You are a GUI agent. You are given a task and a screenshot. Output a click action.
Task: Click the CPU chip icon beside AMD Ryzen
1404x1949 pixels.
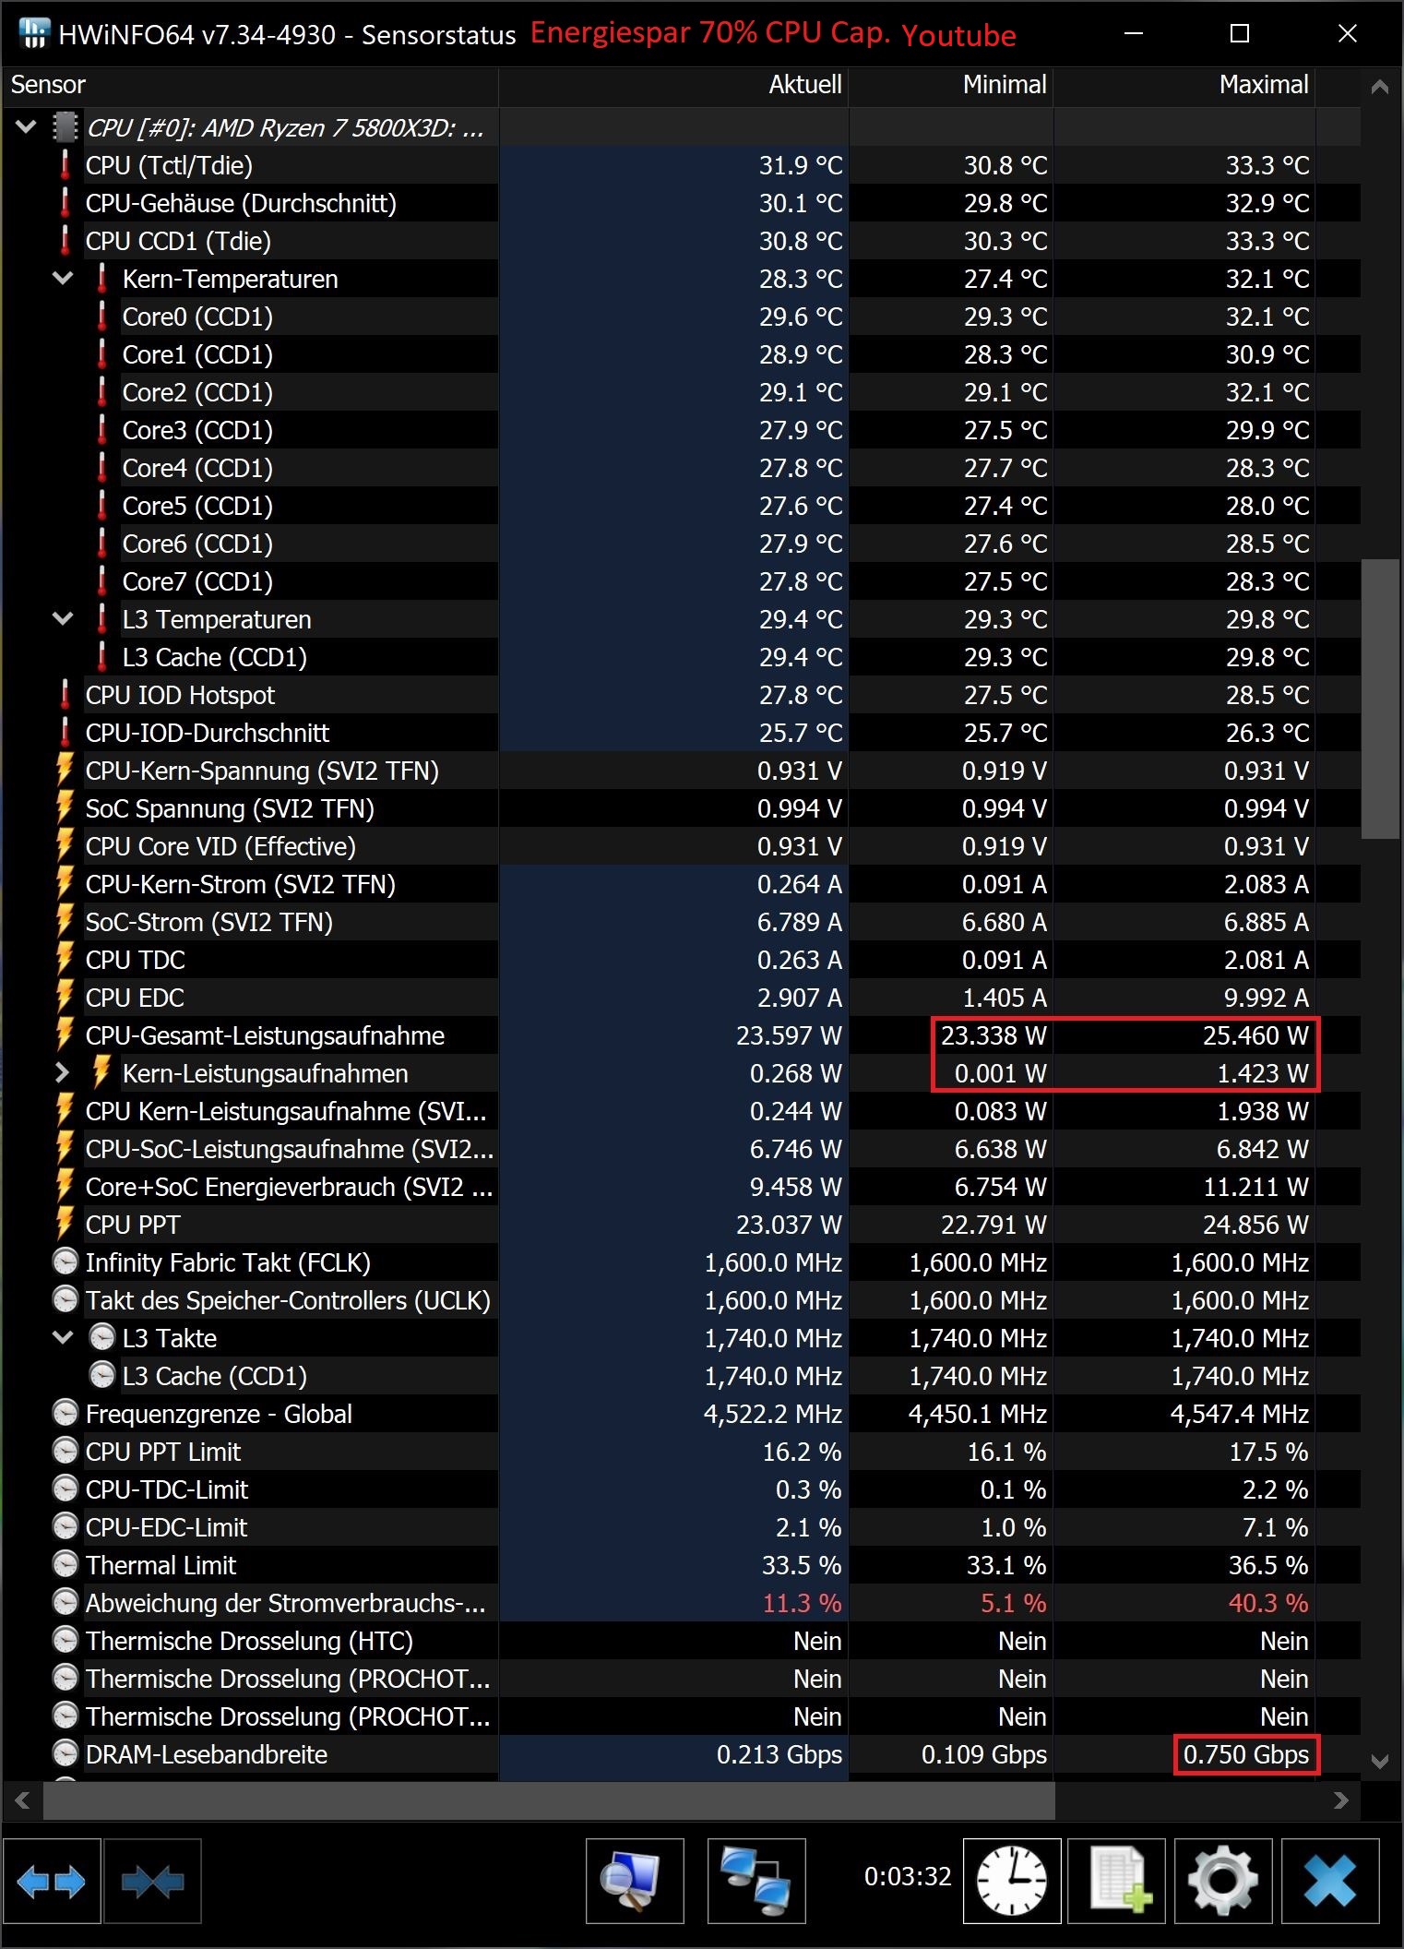tap(65, 127)
